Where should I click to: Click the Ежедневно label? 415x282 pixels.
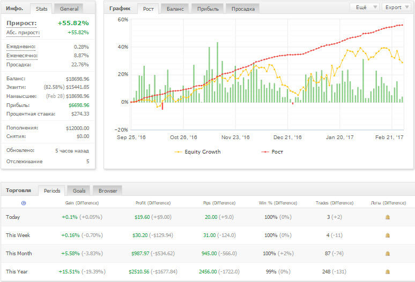(x=21, y=47)
